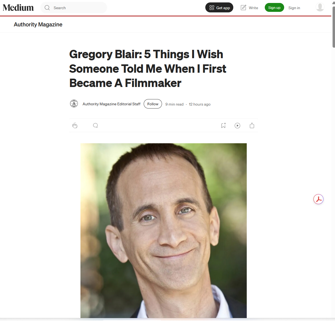Follow Authority Magazine Editorial Staff
The image size is (335, 335).
click(x=153, y=104)
